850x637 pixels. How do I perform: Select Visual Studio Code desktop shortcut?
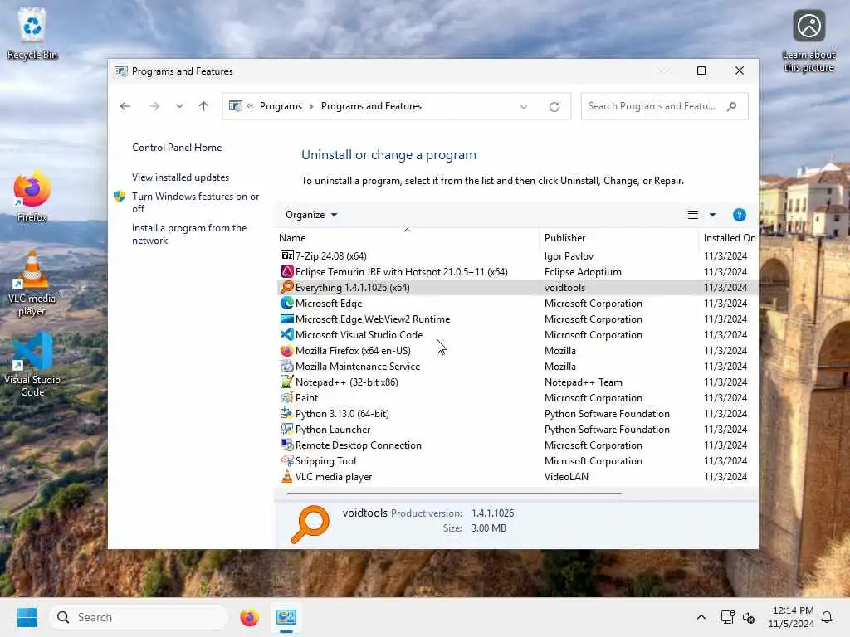click(32, 365)
